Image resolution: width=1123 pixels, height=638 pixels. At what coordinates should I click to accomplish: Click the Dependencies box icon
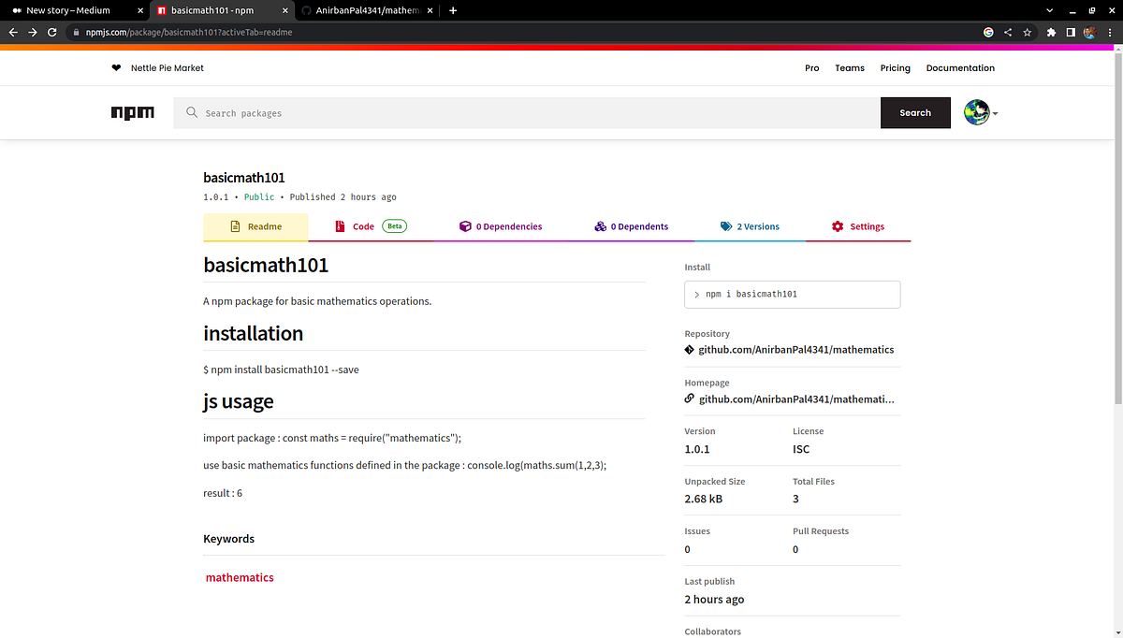click(x=465, y=226)
